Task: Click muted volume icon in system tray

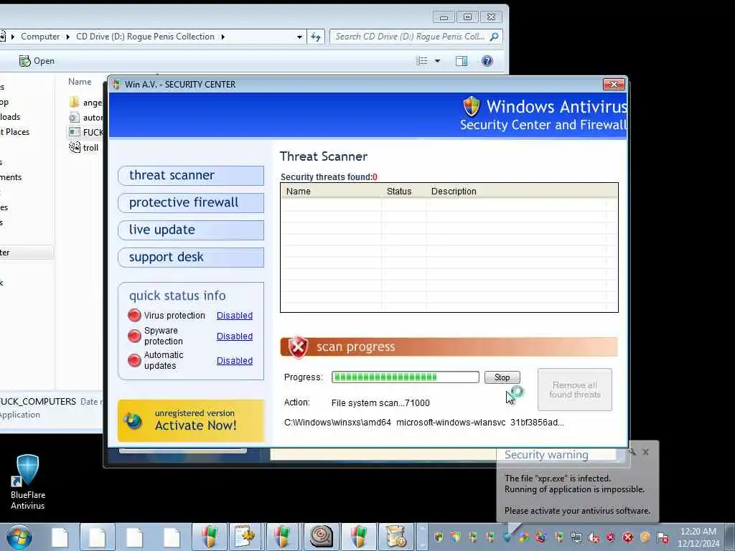Action: [x=594, y=537]
